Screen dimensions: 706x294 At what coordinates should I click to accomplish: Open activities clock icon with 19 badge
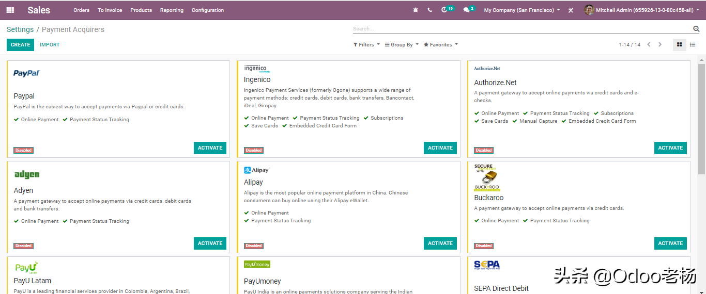click(x=447, y=9)
